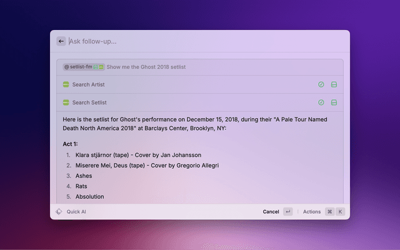Click the Search Artist green checkmark status icon
Image resolution: width=400 pixels, height=250 pixels.
click(x=321, y=84)
